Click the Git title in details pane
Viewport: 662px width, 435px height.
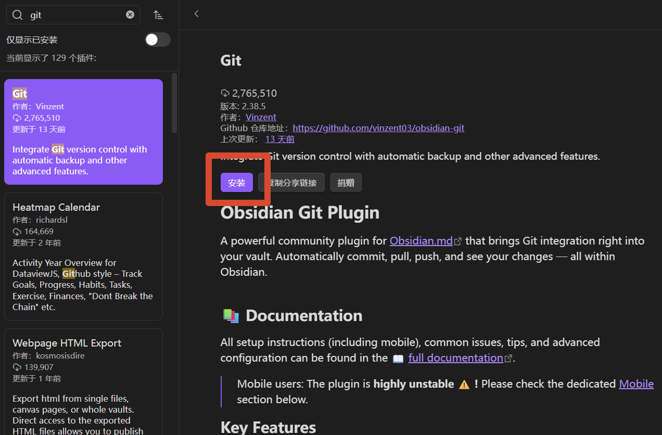(x=231, y=60)
